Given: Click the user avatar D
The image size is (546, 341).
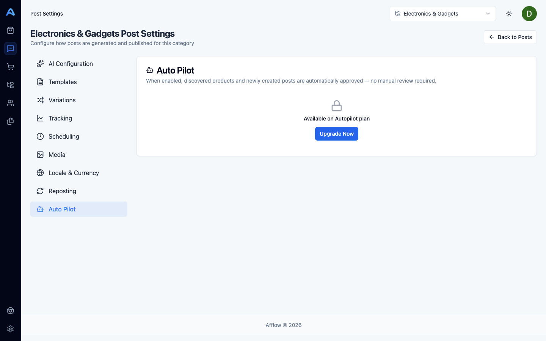Looking at the screenshot, I should (x=529, y=14).
